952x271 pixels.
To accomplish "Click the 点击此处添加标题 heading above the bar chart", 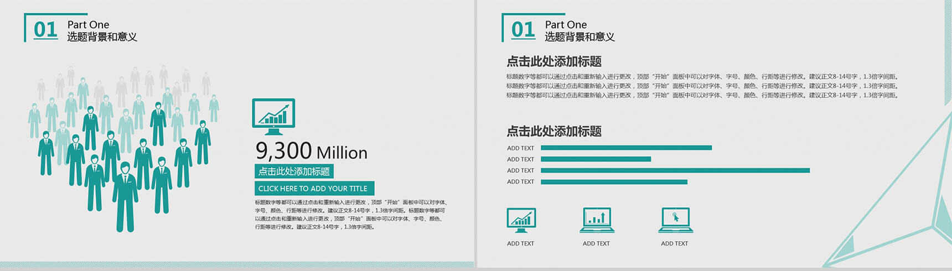I will 554,131.
